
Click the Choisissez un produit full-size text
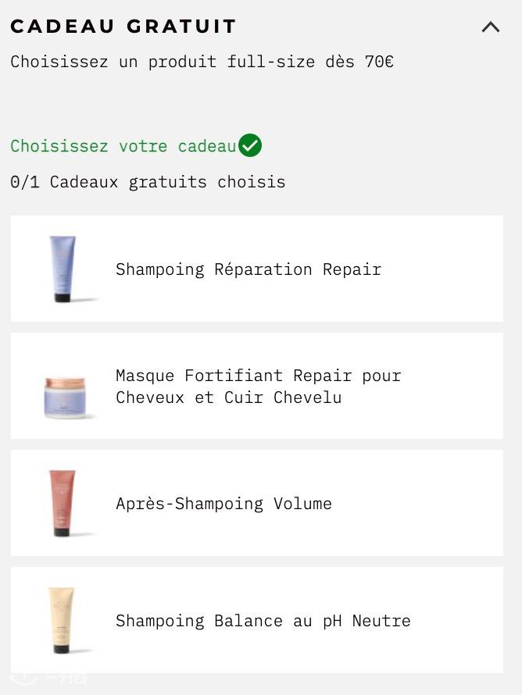click(202, 62)
